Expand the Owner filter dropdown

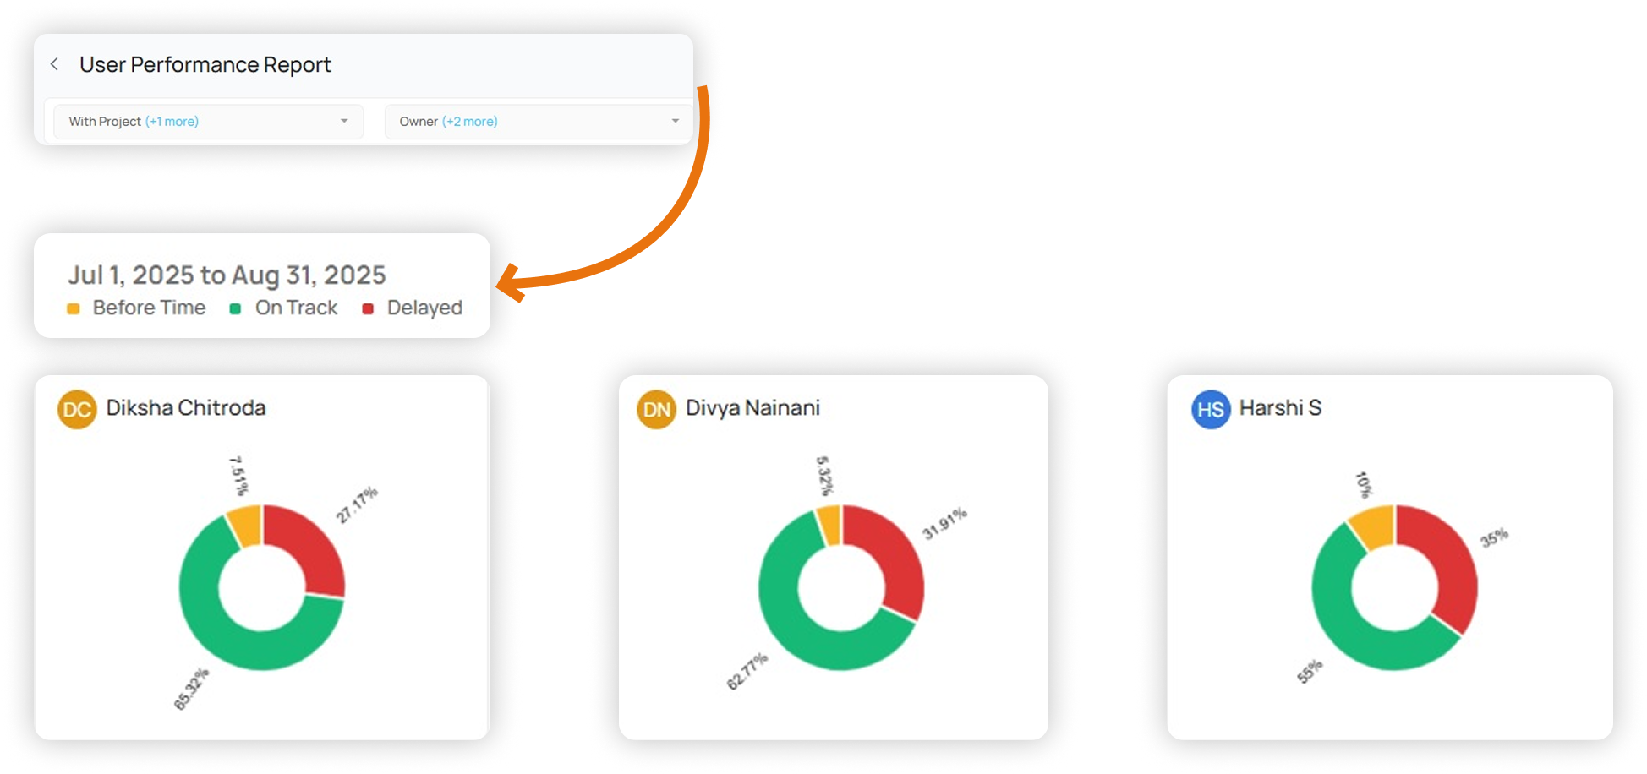point(538,122)
